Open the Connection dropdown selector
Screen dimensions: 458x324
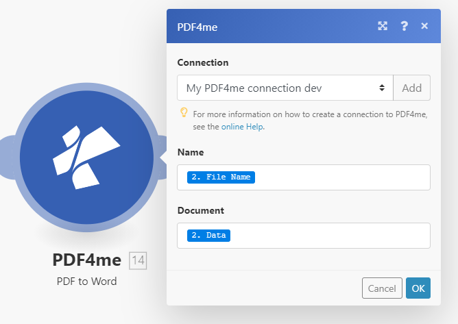(285, 88)
